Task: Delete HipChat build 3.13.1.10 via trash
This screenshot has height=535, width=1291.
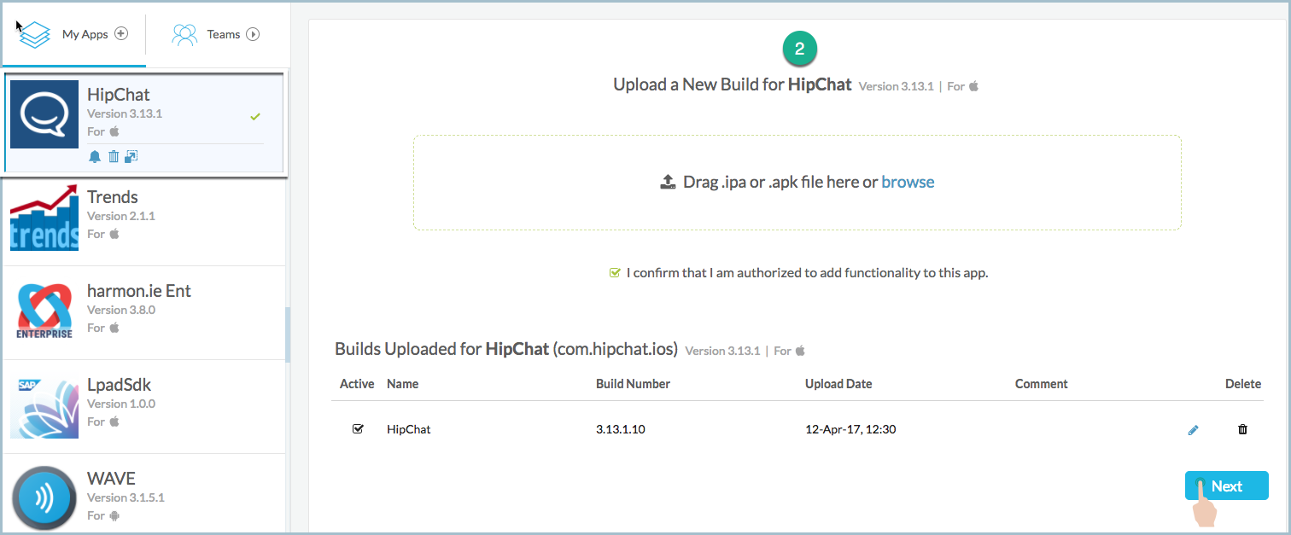Action: click(1242, 430)
